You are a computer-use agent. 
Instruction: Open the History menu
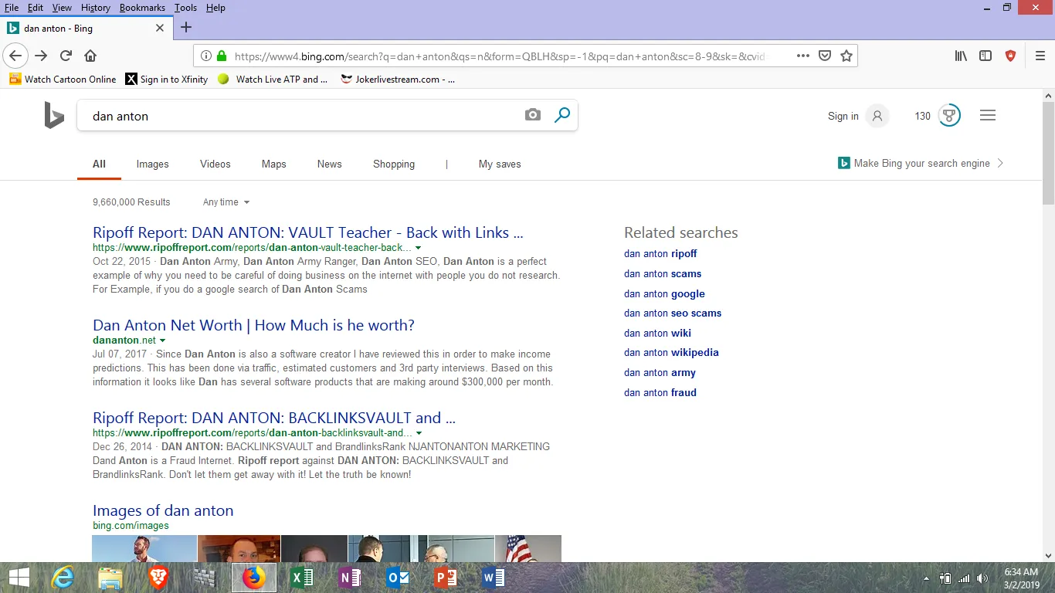coord(95,8)
